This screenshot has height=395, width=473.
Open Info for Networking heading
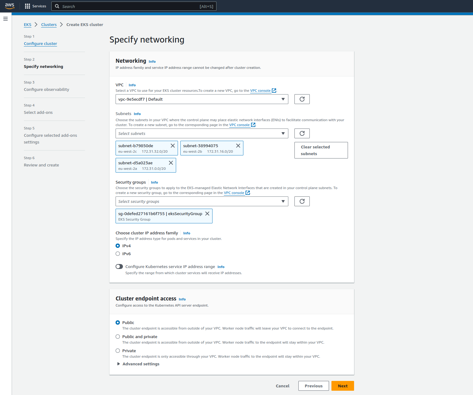pyautogui.click(x=152, y=61)
